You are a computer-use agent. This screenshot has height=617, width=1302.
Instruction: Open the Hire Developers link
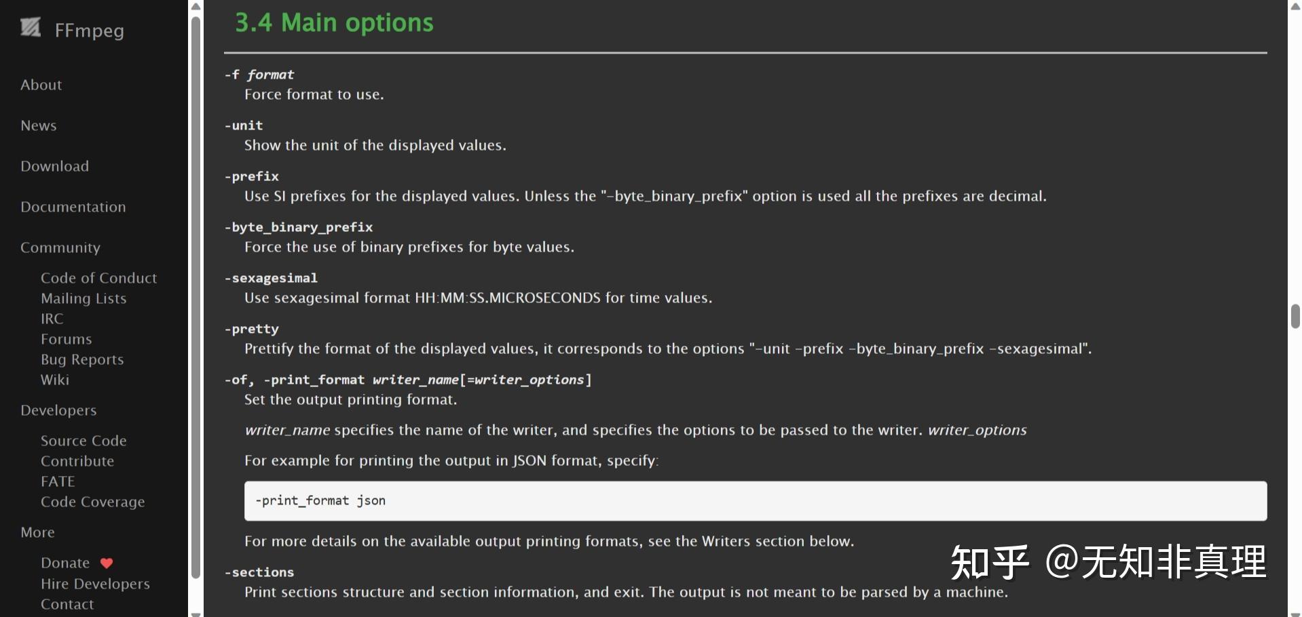[95, 584]
